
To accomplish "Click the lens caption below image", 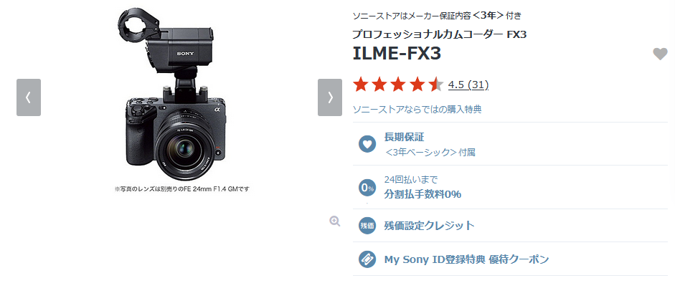I will 181,188.
